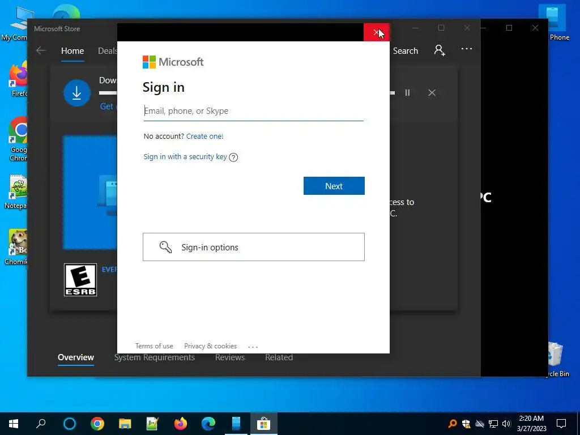Image resolution: width=580 pixels, height=435 pixels.
Task: Open the Create one! account link
Action: pos(204,136)
